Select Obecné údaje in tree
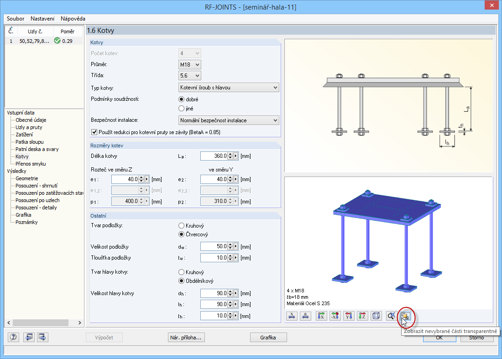The height and width of the screenshot is (359, 502). (31, 120)
